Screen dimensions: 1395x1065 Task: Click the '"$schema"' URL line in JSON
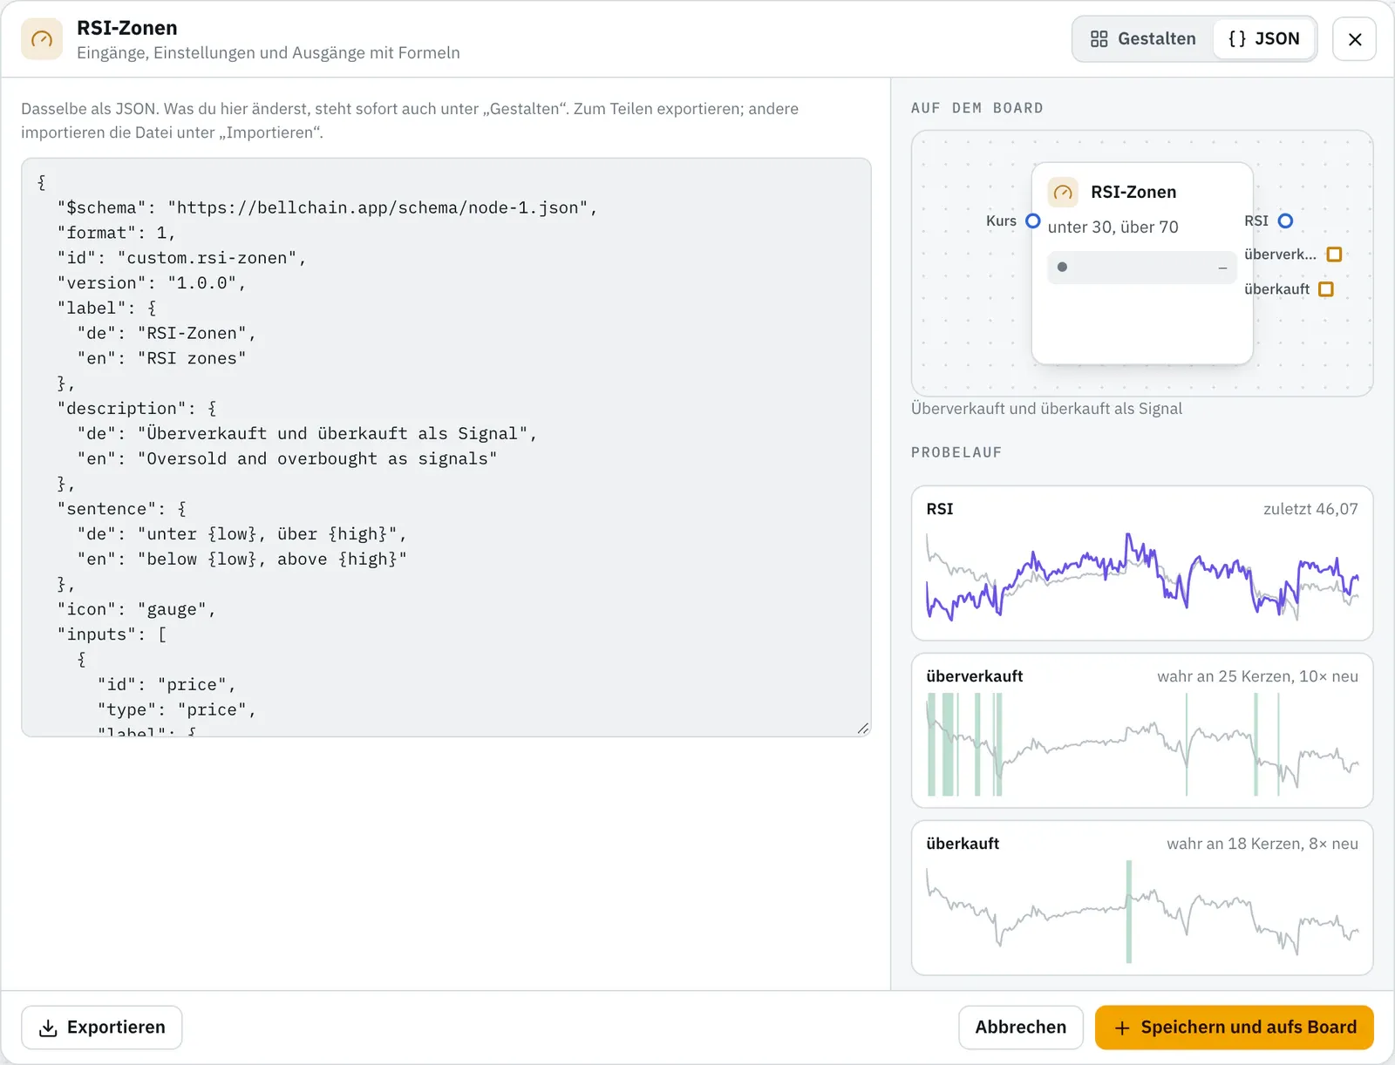[327, 207]
